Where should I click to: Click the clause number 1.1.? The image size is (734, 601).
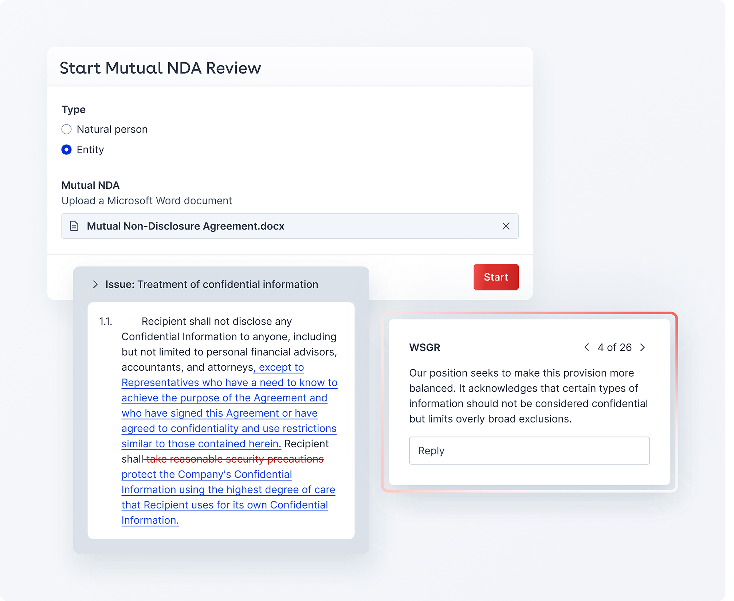(x=106, y=321)
